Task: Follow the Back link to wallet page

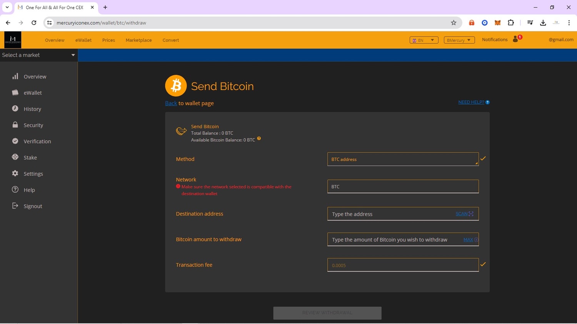Action: 171,103
